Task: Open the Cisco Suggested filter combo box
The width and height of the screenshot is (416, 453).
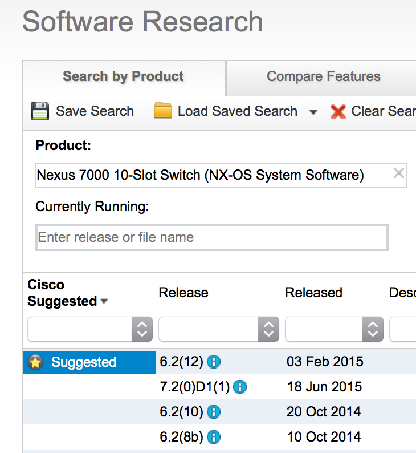Action: [x=90, y=329]
